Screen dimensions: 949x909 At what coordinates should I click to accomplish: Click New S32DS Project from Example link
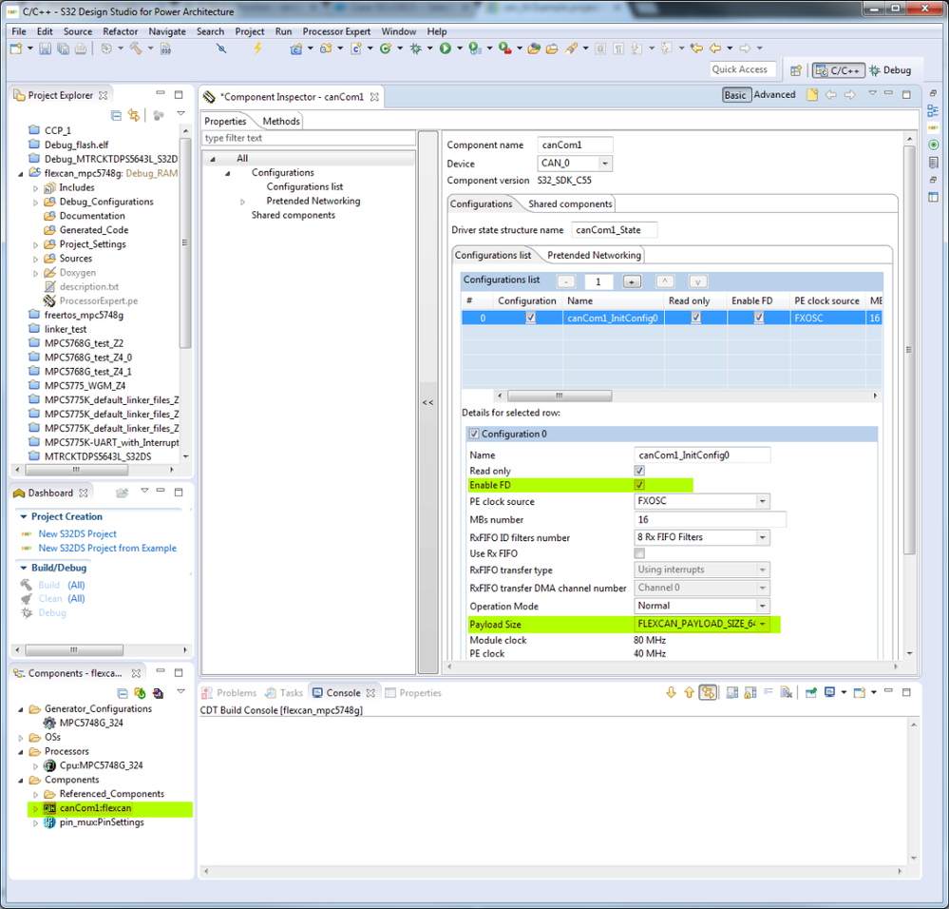106,548
